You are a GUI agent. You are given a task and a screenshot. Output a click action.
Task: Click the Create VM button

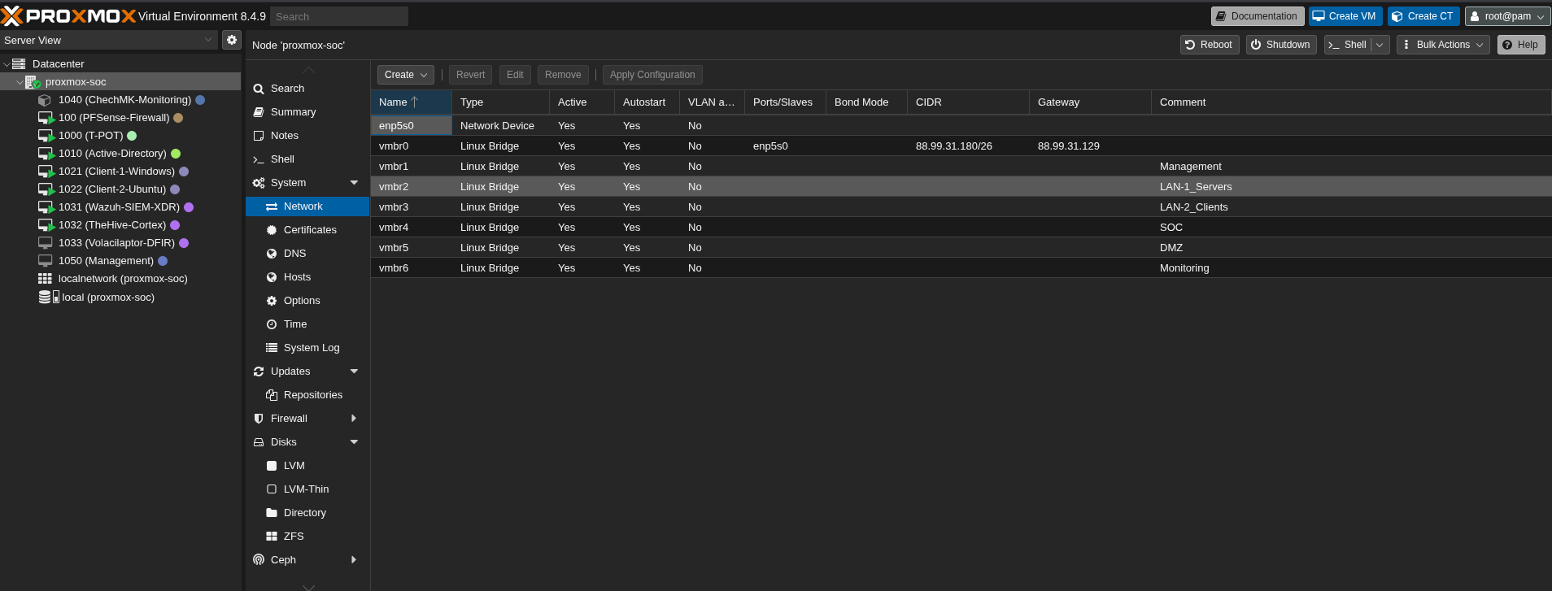click(1344, 16)
